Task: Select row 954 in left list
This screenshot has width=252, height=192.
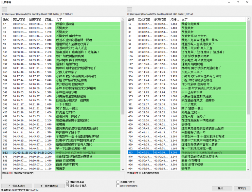Action: [61, 169]
